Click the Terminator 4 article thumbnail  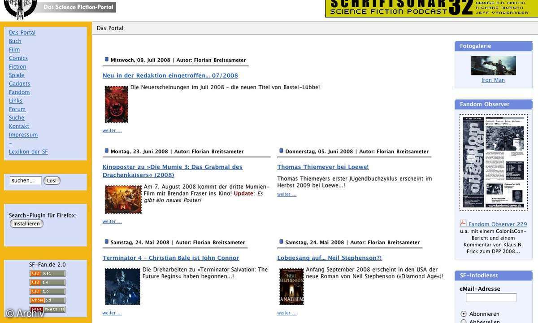[x=122, y=287]
